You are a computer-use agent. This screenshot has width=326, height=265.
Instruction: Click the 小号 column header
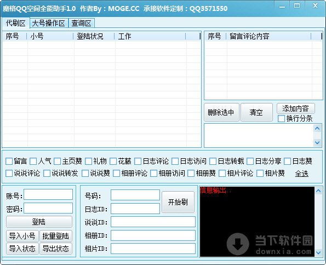coord(50,36)
